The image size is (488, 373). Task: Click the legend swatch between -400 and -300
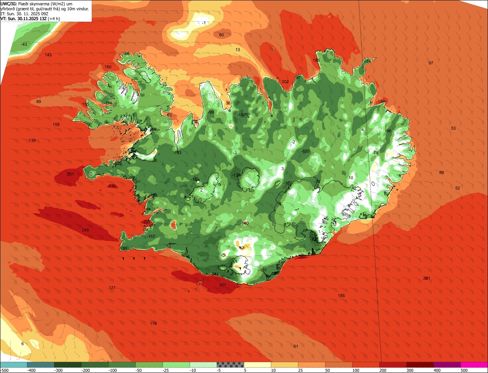(x=41, y=365)
